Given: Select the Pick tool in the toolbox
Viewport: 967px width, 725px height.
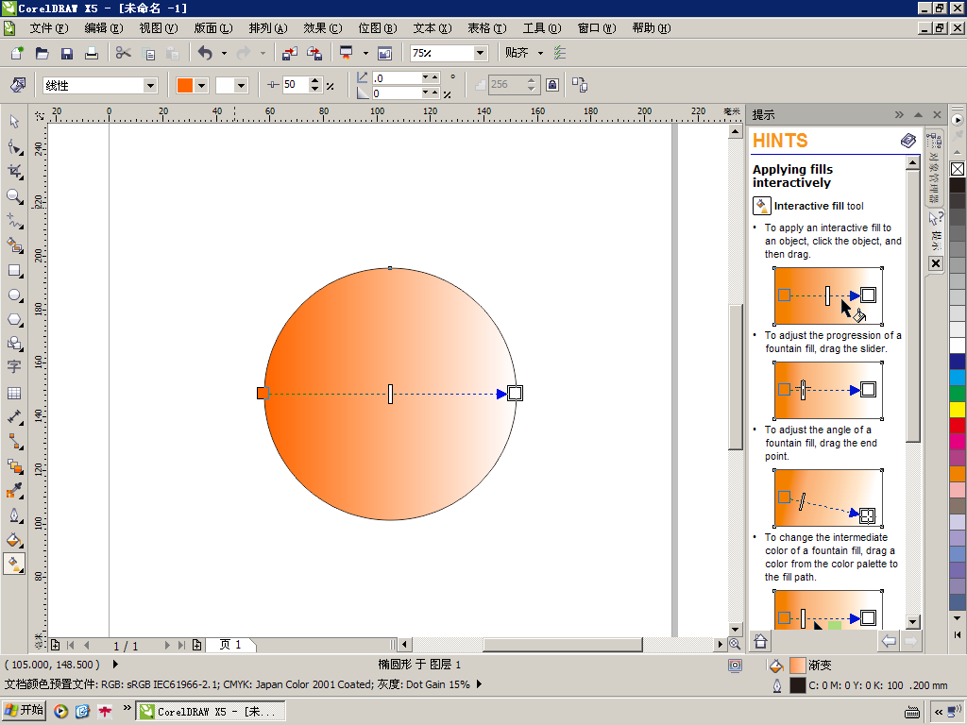Looking at the screenshot, I should coord(14,121).
